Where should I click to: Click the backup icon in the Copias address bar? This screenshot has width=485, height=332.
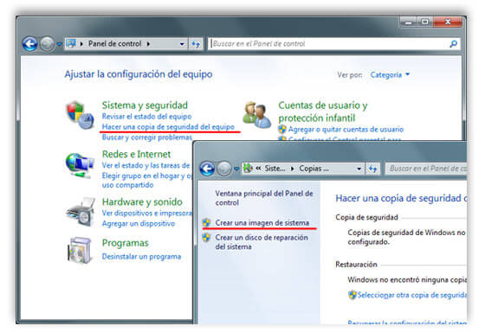248,169
